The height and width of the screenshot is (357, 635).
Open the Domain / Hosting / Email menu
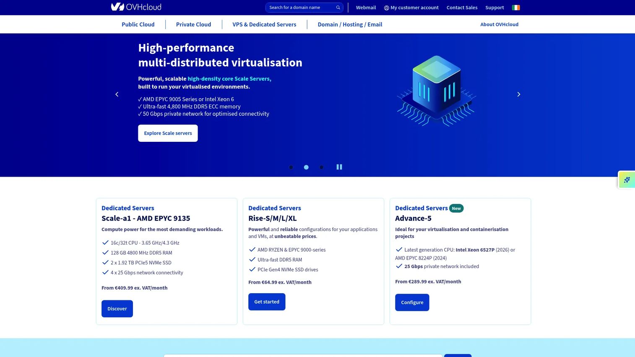pos(350,24)
